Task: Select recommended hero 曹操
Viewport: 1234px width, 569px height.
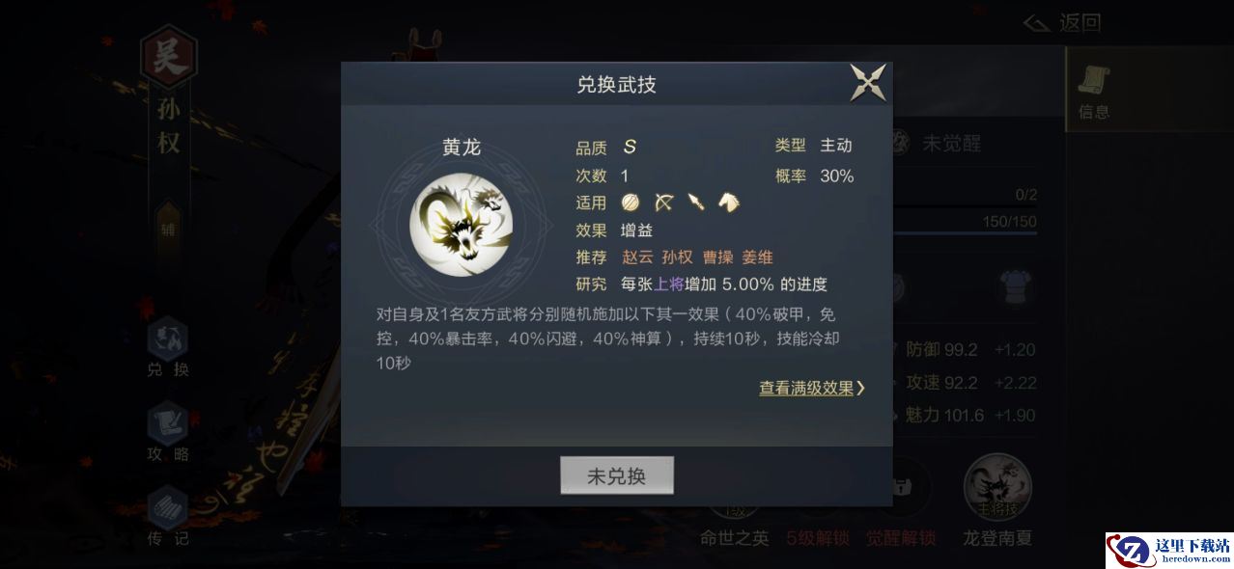Action: tap(717, 257)
